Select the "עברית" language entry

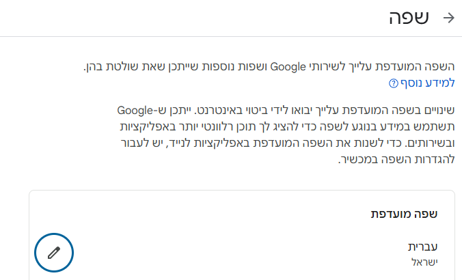[x=422, y=247]
